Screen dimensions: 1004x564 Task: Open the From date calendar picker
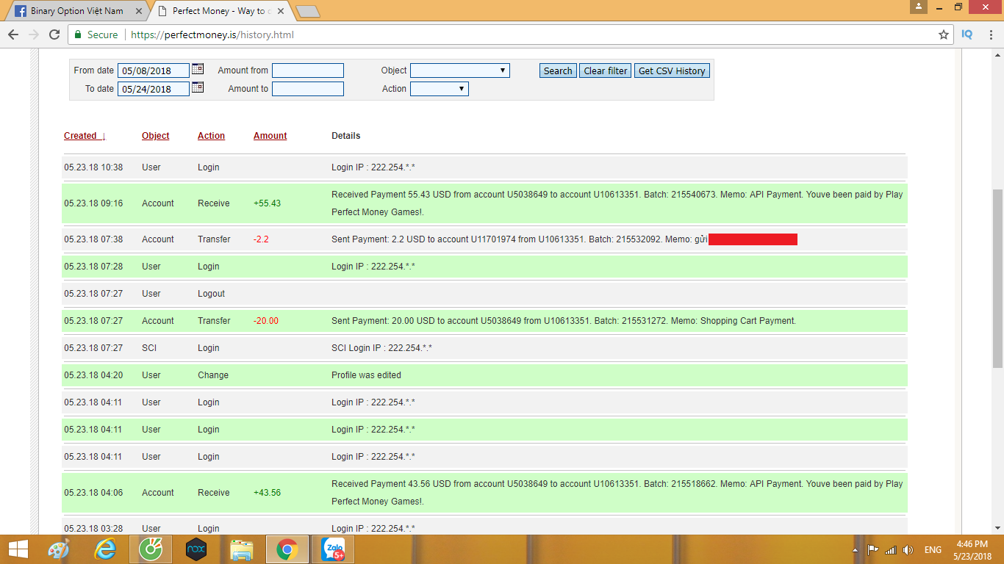[x=197, y=69]
